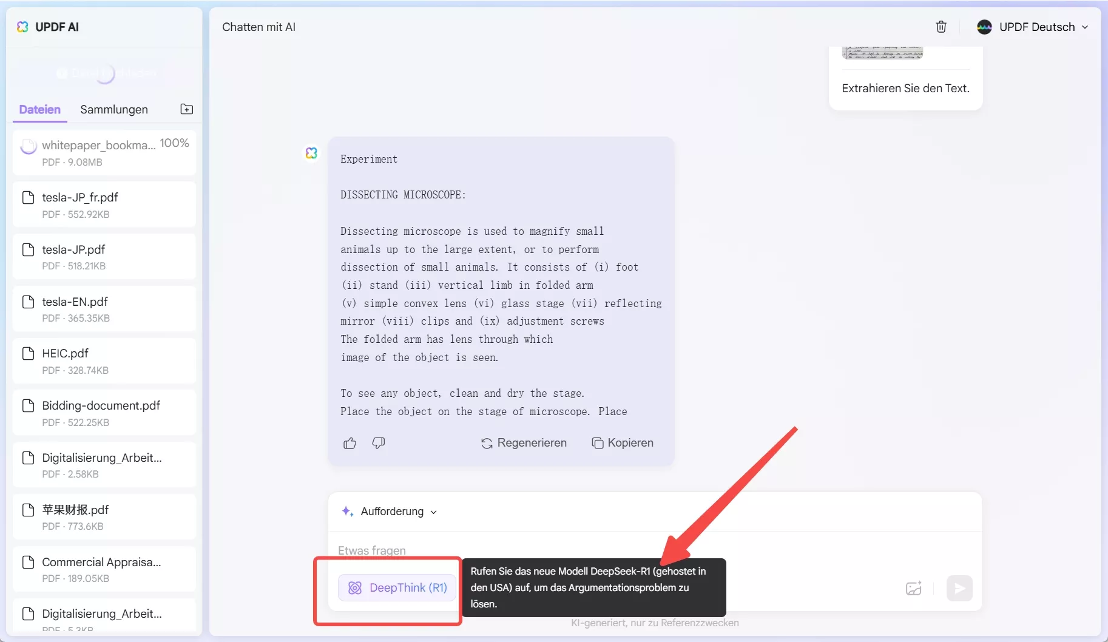
Task: Select file name Commercial Appraisa...
Action: tap(102, 562)
